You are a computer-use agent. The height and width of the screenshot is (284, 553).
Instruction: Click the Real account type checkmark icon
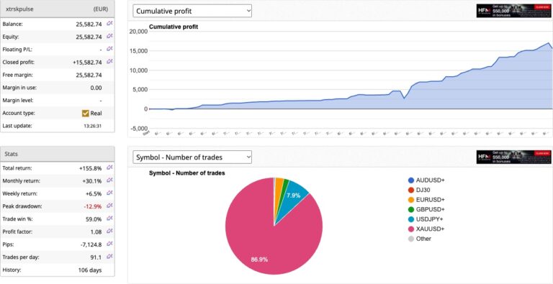(86, 113)
